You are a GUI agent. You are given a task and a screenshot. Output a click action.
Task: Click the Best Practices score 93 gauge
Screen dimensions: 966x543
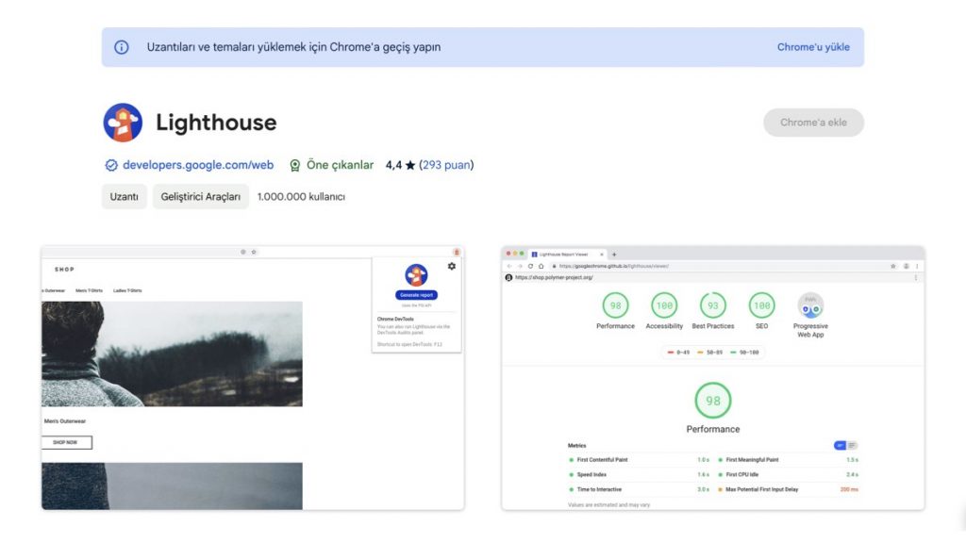[x=713, y=305]
